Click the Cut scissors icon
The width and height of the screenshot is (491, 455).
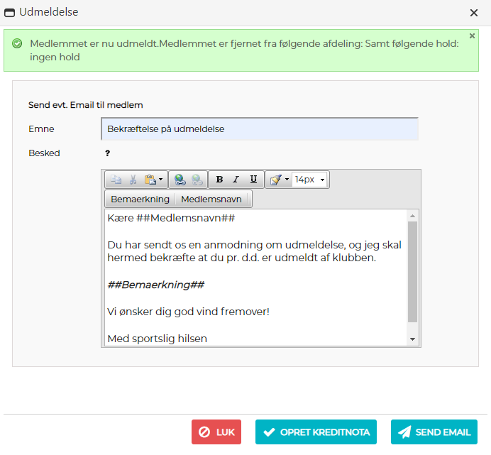132,180
